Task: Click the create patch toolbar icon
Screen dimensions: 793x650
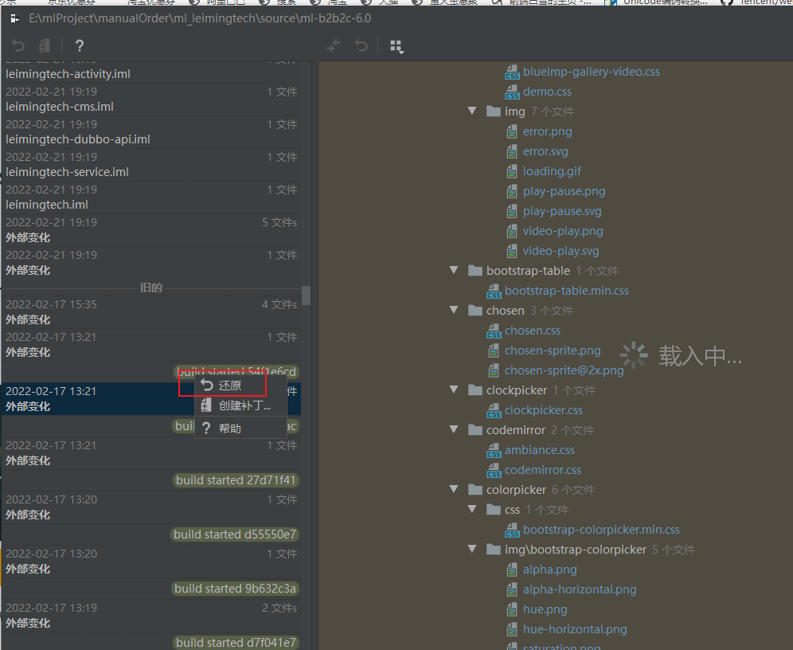Action: click(x=45, y=46)
